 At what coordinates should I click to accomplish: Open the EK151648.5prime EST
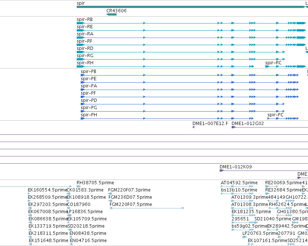tap(48, 241)
